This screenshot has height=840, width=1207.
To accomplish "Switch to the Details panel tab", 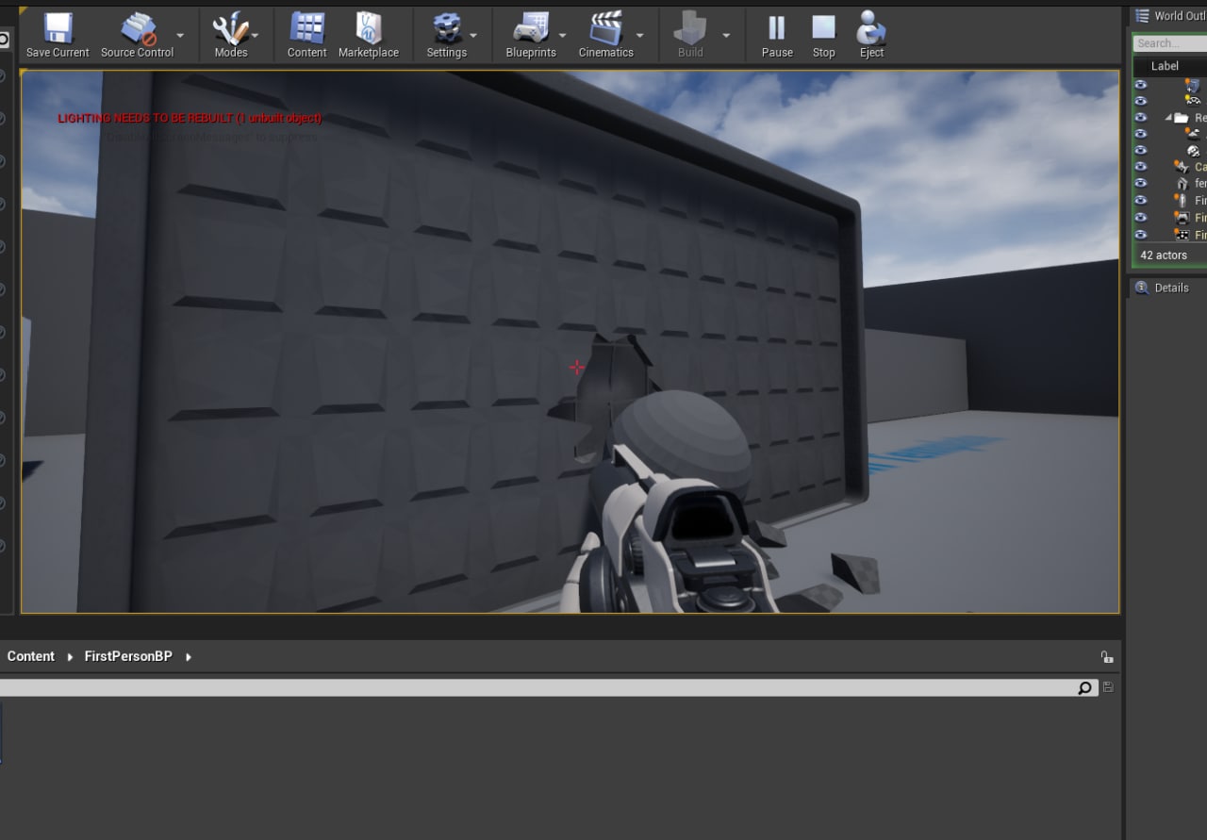I will (1170, 288).
